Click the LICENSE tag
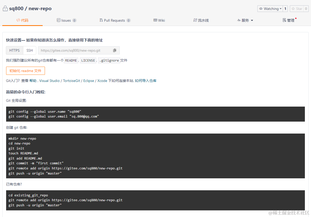Image resolution: width=311 pixels, height=217 pixels. point(88,61)
